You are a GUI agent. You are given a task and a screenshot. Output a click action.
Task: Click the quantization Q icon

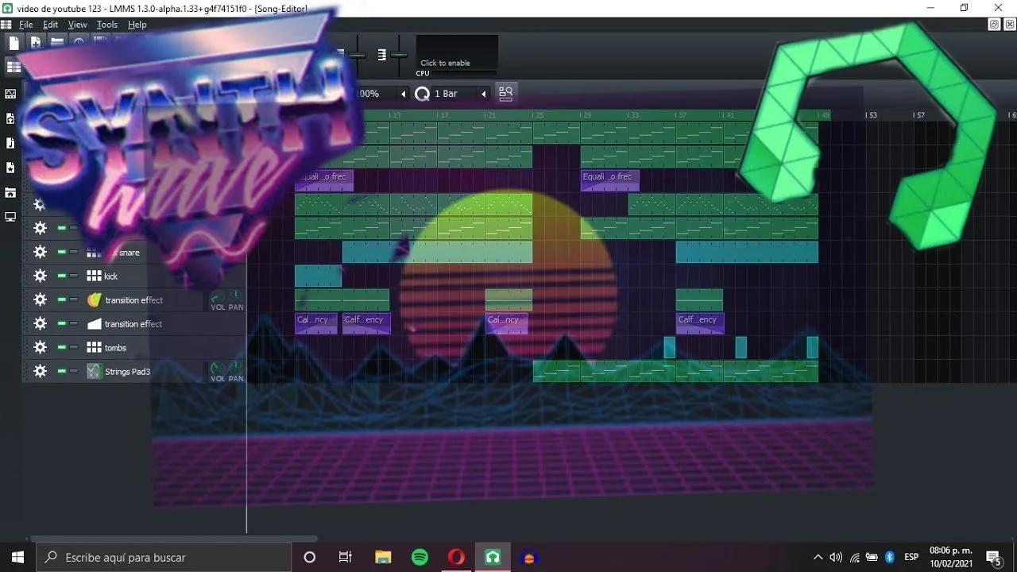coord(422,94)
